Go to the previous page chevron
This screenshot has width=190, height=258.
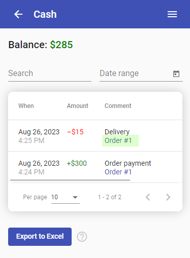coord(148,197)
